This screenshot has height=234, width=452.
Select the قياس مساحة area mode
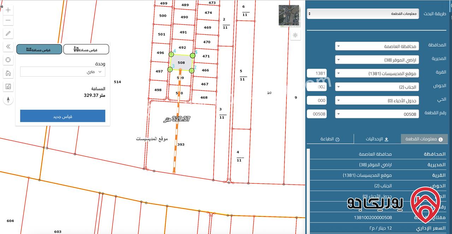(86, 49)
